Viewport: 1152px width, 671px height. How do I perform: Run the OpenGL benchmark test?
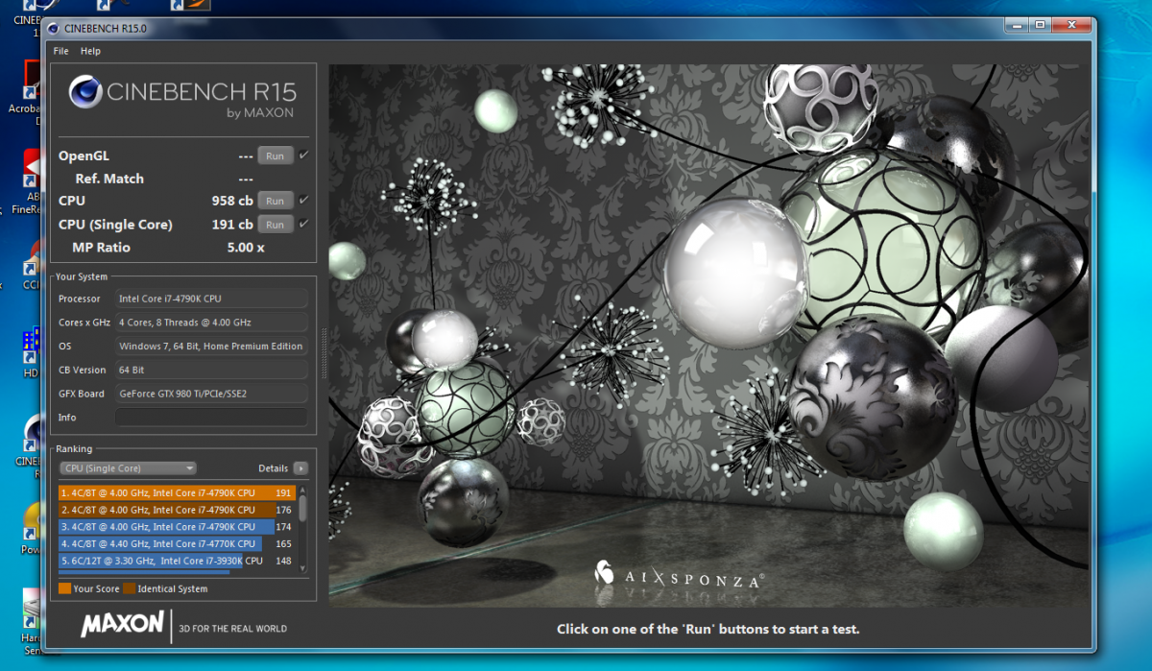coord(275,156)
